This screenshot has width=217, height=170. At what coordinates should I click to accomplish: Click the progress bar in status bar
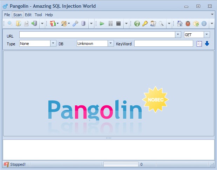121,164
